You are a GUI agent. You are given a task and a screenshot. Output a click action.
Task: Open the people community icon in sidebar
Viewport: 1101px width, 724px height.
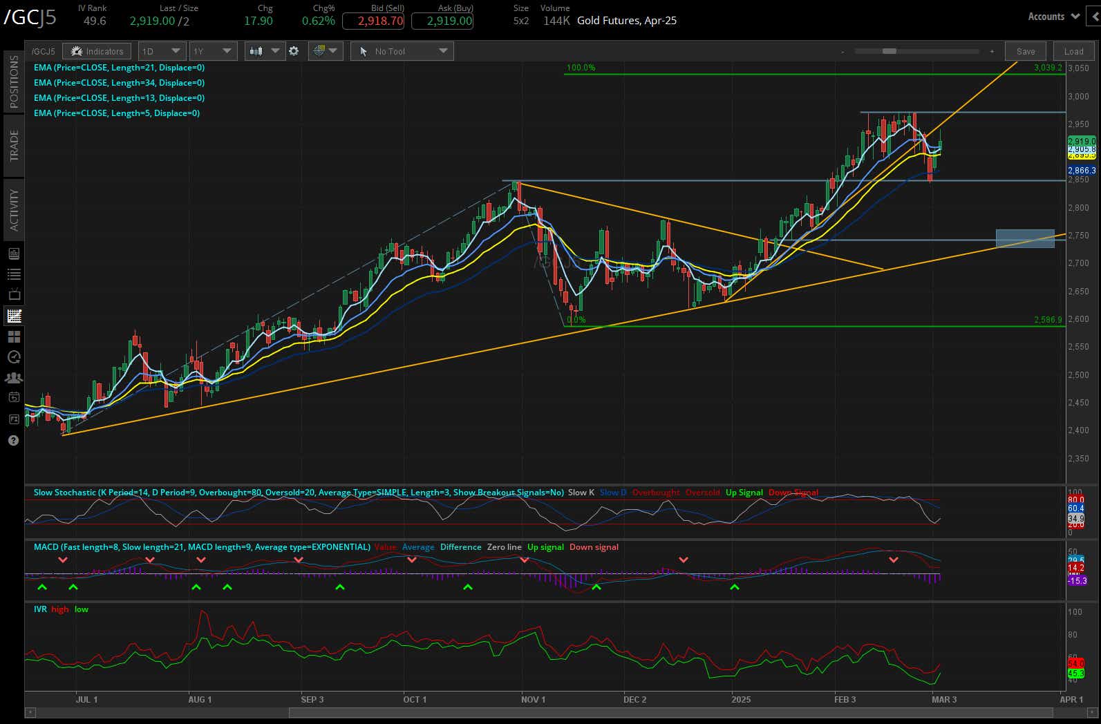(14, 378)
